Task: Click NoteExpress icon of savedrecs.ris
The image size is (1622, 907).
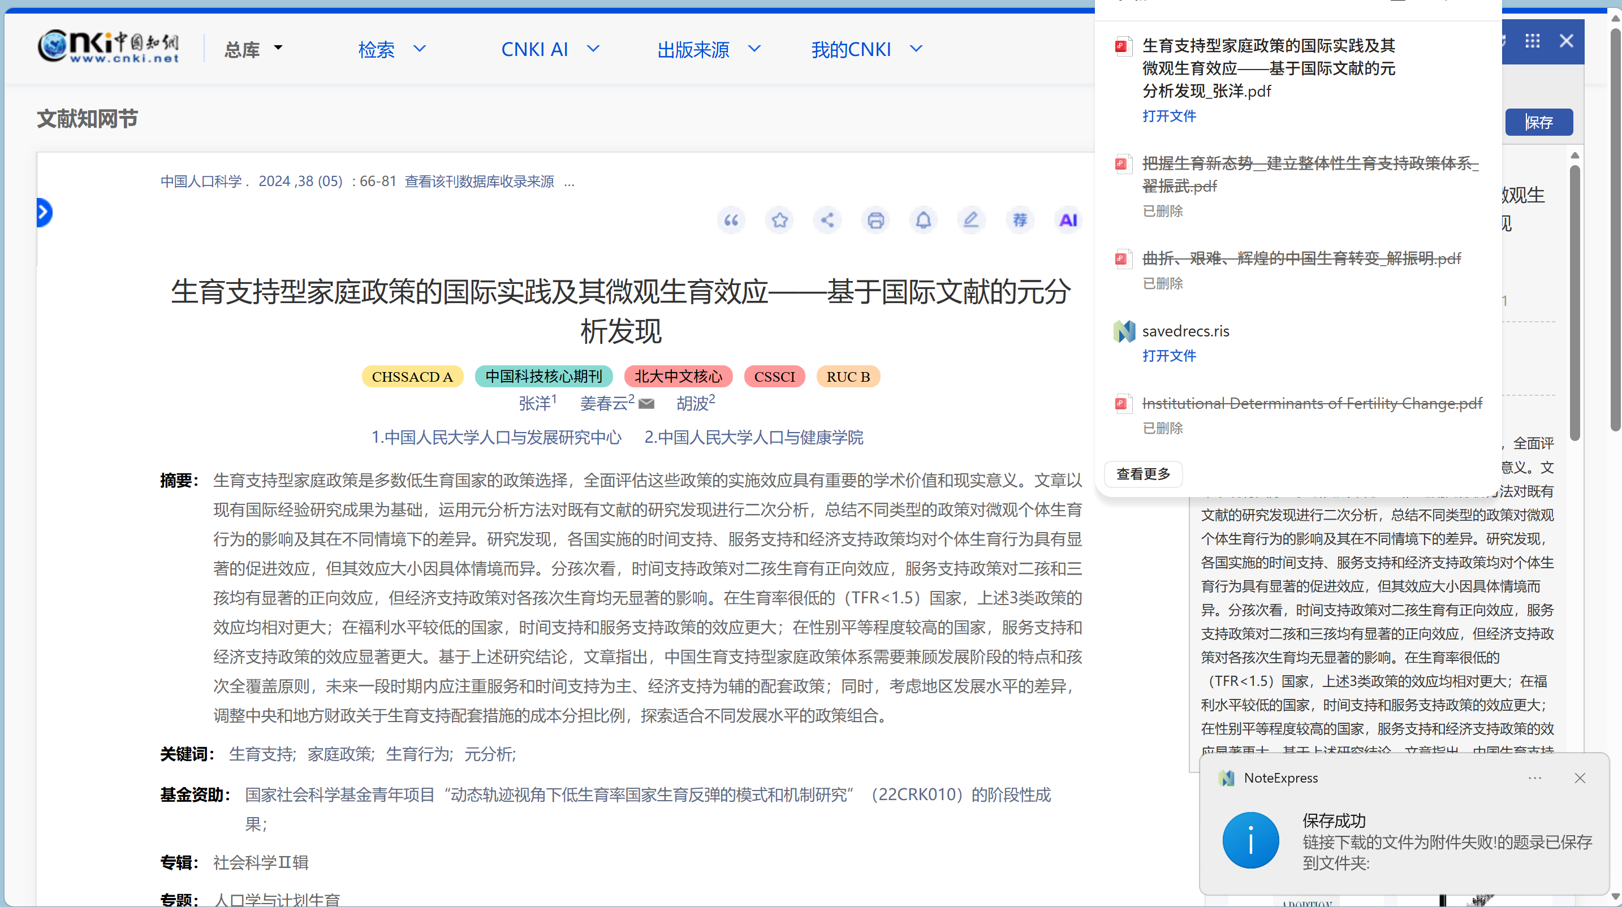Action: [1124, 331]
